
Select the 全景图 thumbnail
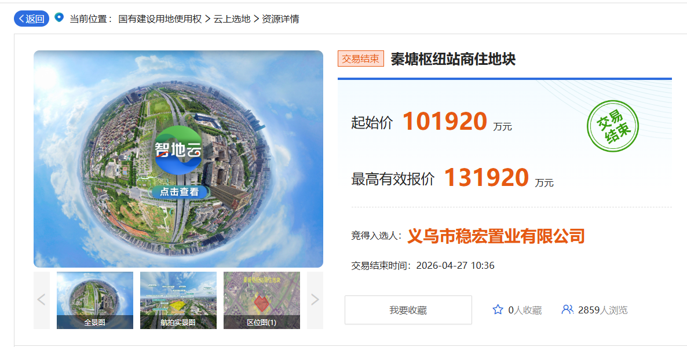tap(95, 300)
